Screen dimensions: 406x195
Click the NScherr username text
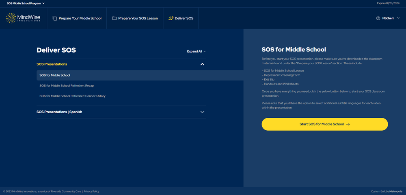[x=388, y=18]
